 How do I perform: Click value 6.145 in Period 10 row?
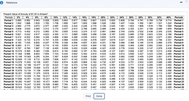pyautogui.click(x=56, y=45)
